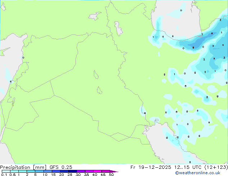Open the weatheronline.co.uk copyright link
This screenshot has height=176, width=228.
click(x=198, y=173)
